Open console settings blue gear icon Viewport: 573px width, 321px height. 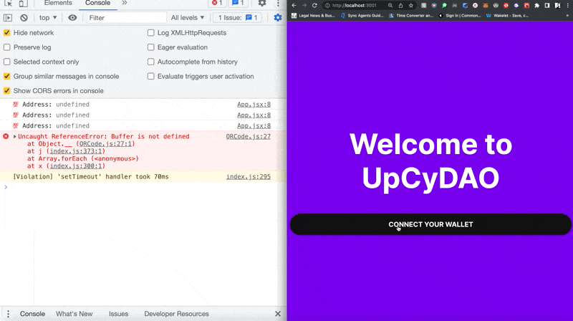click(278, 18)
